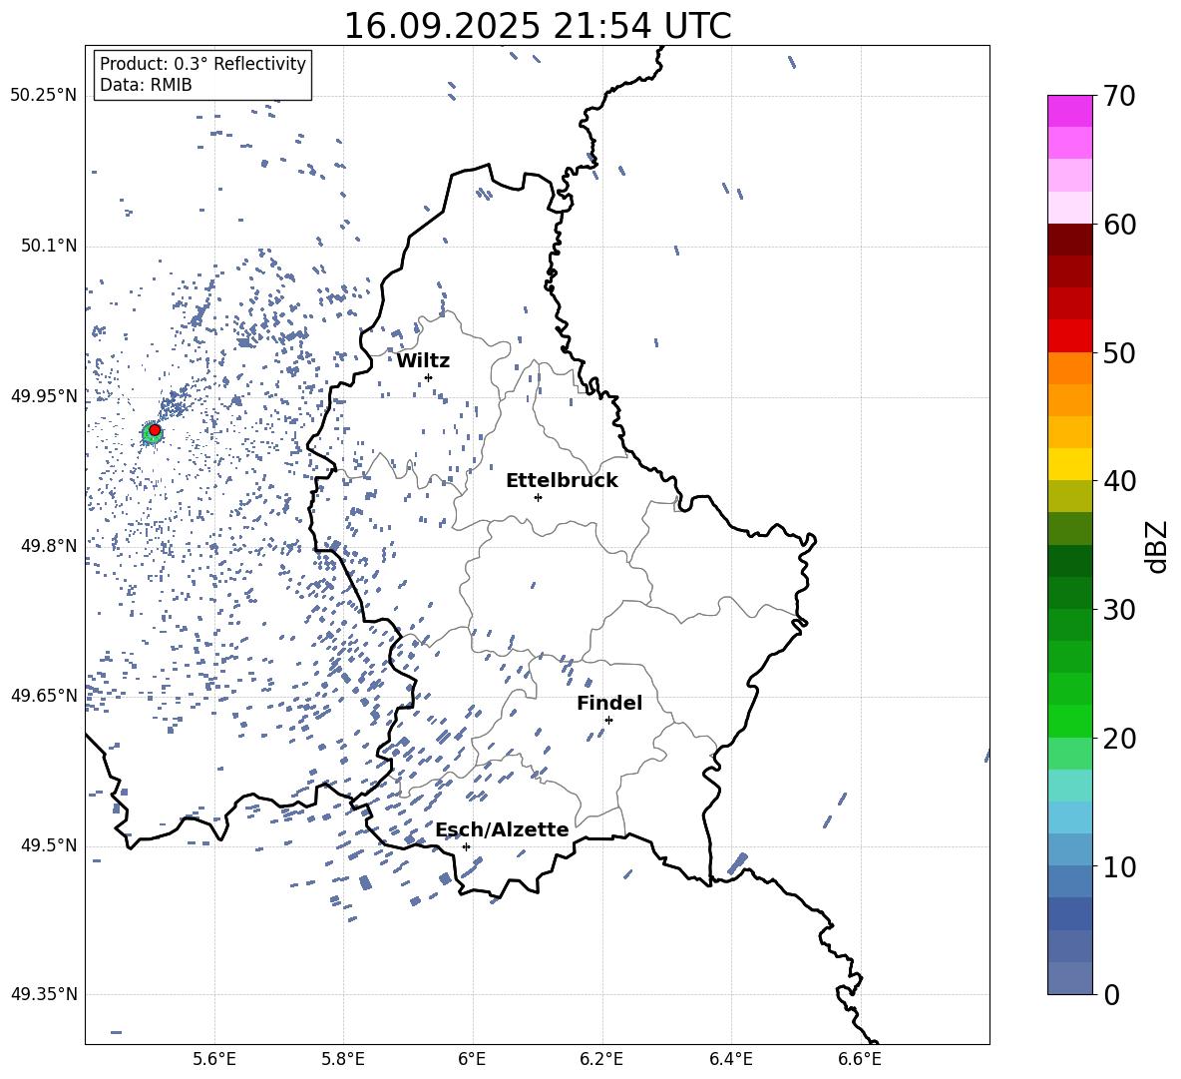Click the 49.65°N latitude label
This screenshot has width=1181, height=1079.
44,695
